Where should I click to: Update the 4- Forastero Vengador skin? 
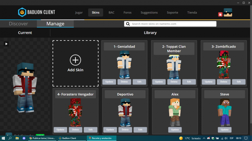pyautogui.click(x=60, y=130)
